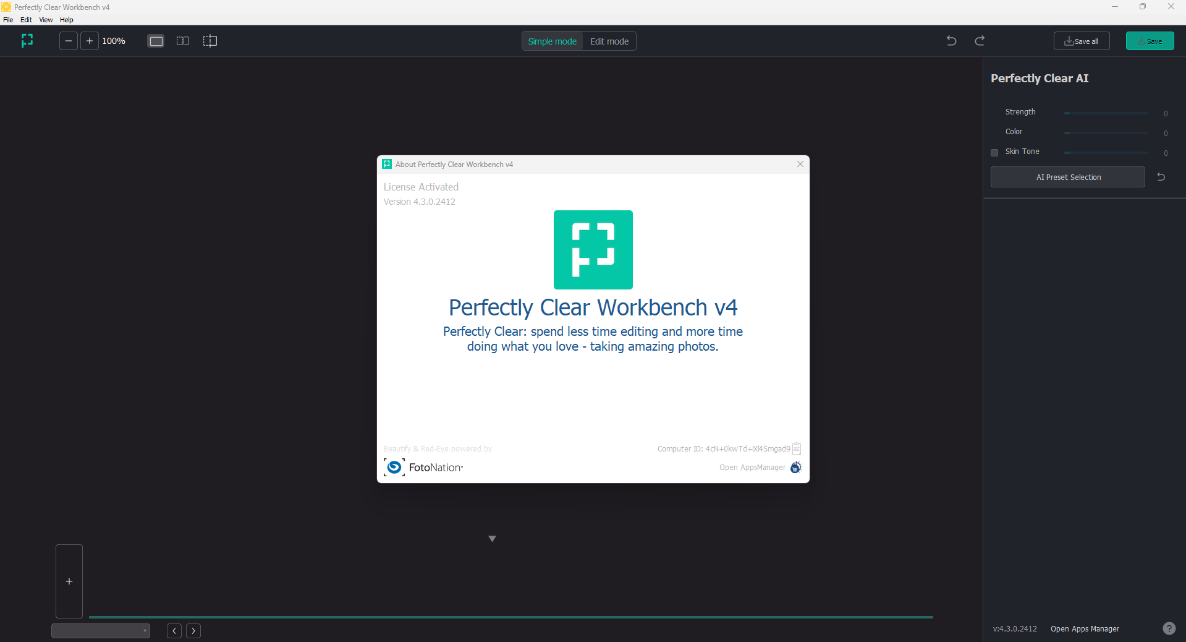This screenshot has height=642, width=1186.
Task: Click v:4.3.0.2412 in the status bar
Action: [1015, 629]
